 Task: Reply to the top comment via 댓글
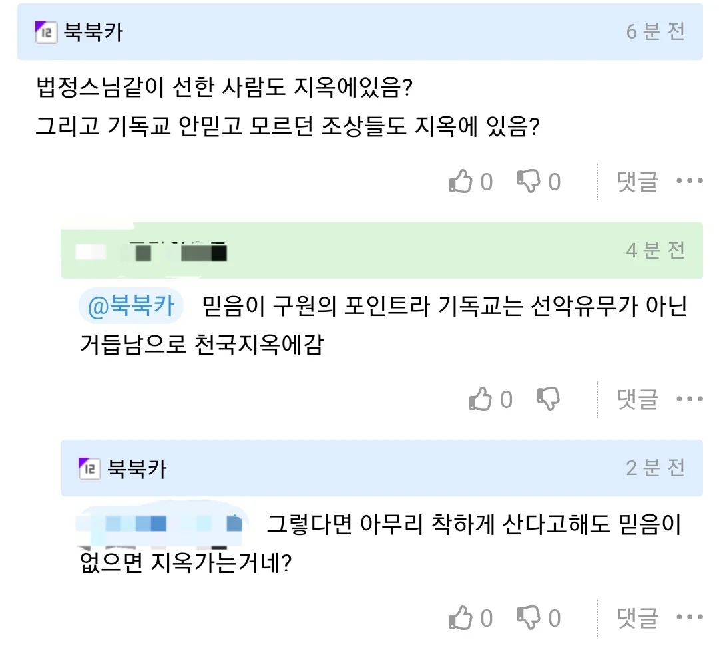[637, 181]
